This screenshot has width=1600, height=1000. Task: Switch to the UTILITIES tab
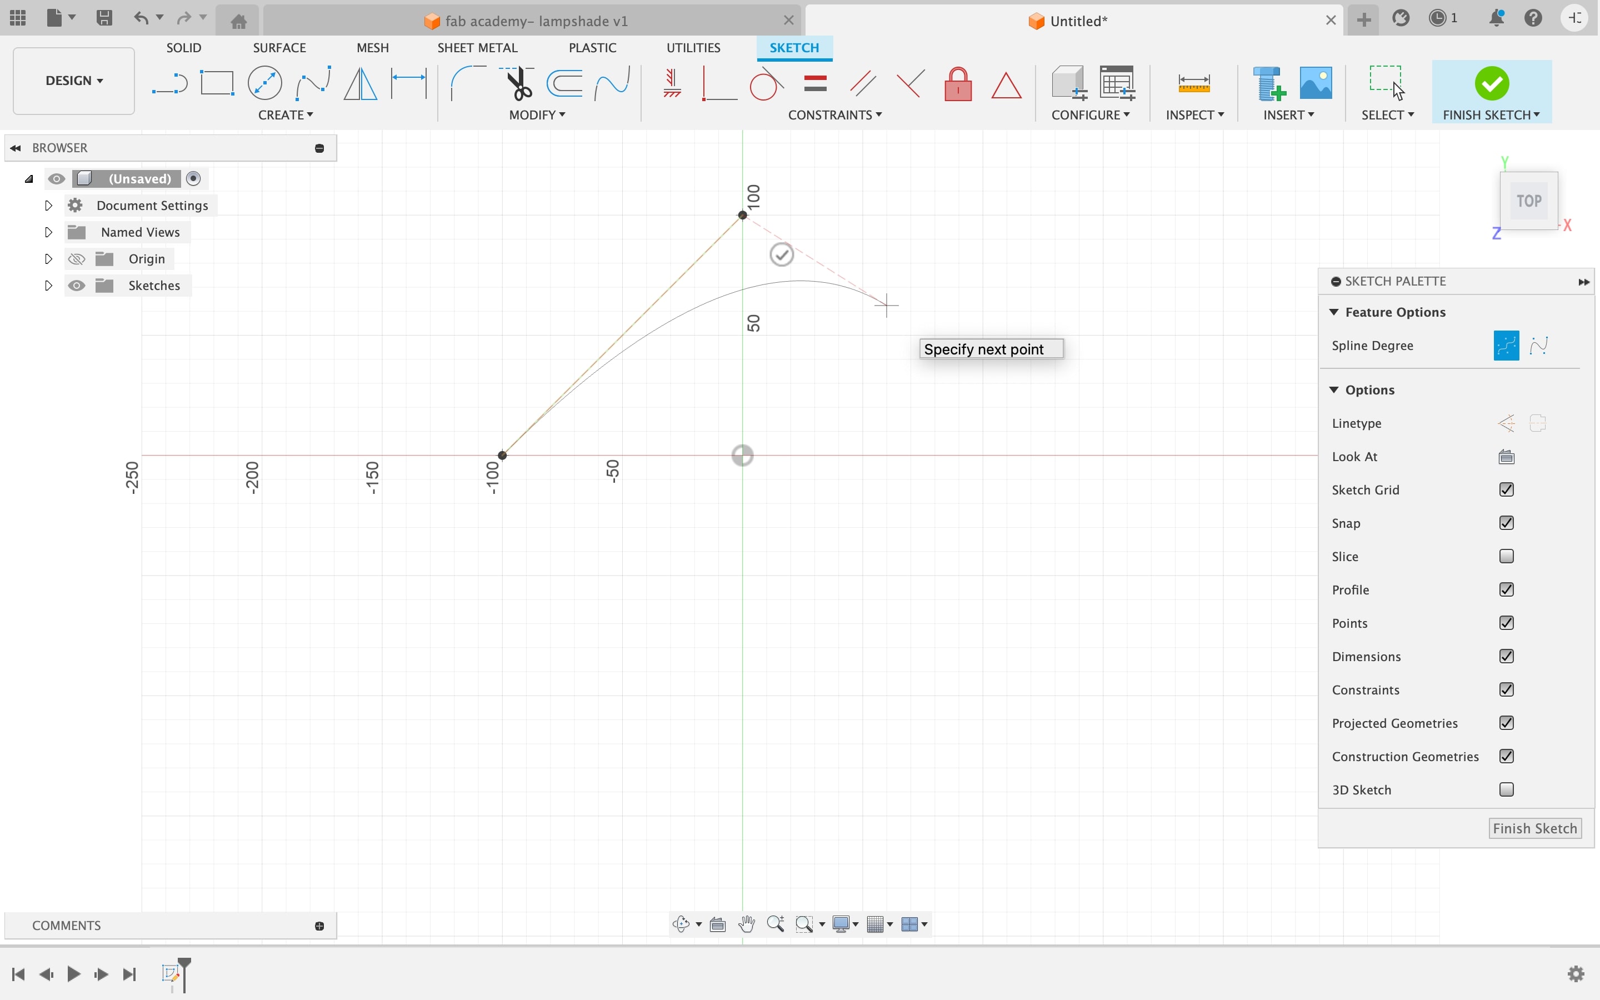[693, 48]
